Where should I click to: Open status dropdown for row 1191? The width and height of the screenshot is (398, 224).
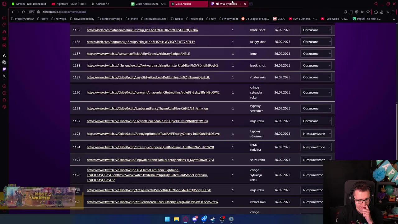click(316, 108)
